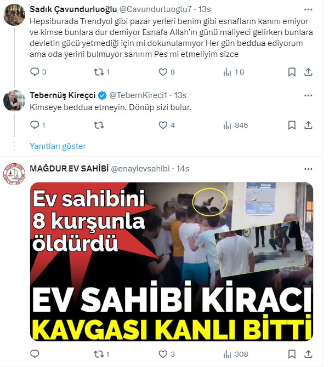Reply to Sadık Çavundurluoğlu's tweet
329x367 pixels.
(x=38, y=72)
